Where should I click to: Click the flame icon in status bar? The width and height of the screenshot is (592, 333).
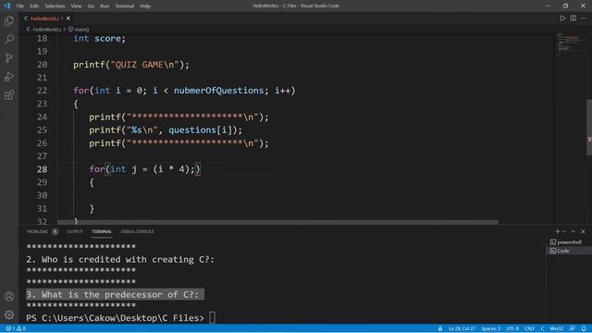click(x=440, y=328)
